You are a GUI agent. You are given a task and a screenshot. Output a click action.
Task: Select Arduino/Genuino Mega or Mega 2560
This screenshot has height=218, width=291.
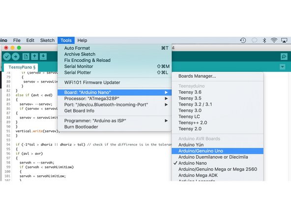[x=217, y=169]
